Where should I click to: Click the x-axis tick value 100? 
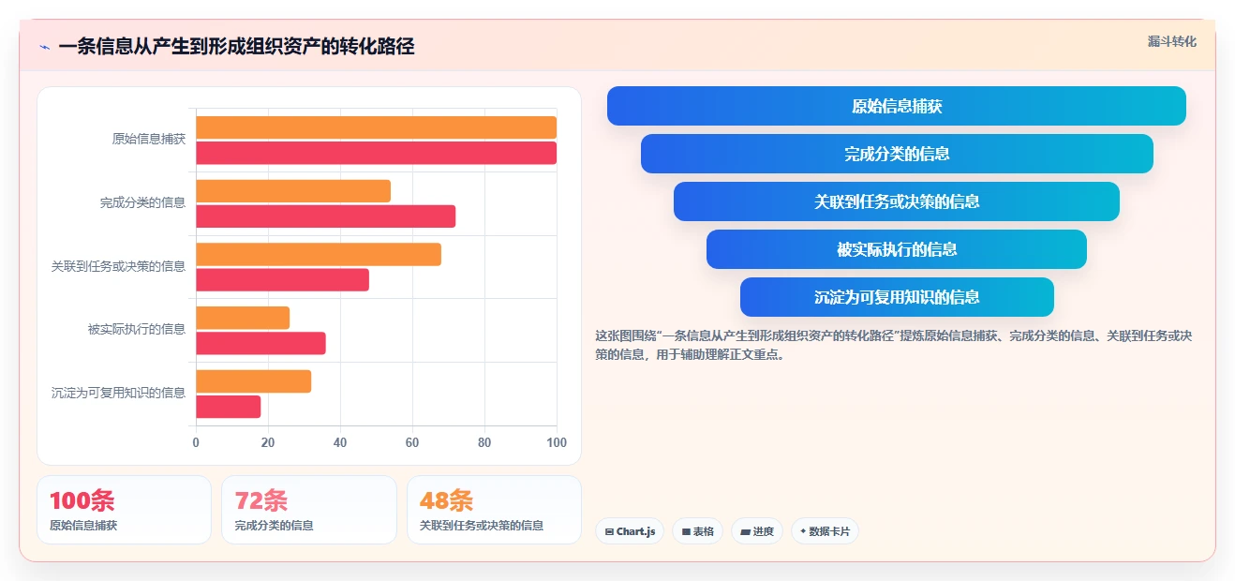557,442
